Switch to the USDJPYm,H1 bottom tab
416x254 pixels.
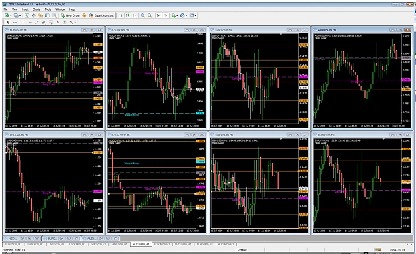pyautogui.click(x=57, y=244)
